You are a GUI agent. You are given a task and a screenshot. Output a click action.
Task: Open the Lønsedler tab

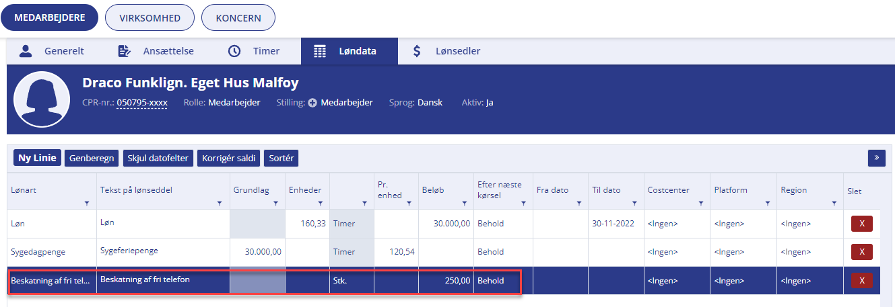click(448, 51)
